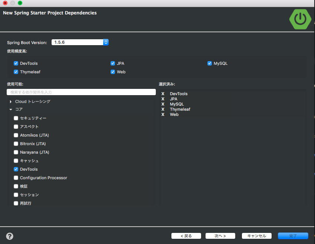Uncheck the JPA frequently used checkbox
This screenshot has height=244, width=315.
point(113,63)
